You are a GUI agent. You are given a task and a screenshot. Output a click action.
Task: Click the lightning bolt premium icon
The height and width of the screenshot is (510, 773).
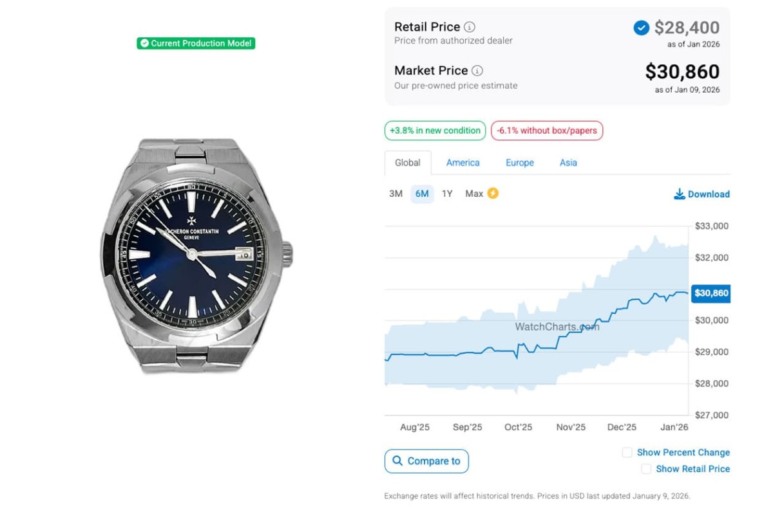(493, 193)
